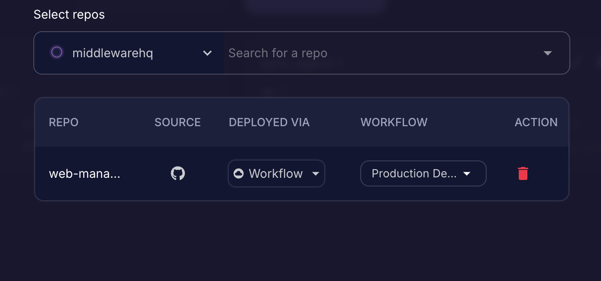Viewport: 601px width, 281px height.
Task: Open the Production De... workflow dropdown
Action: pos(414,173)
